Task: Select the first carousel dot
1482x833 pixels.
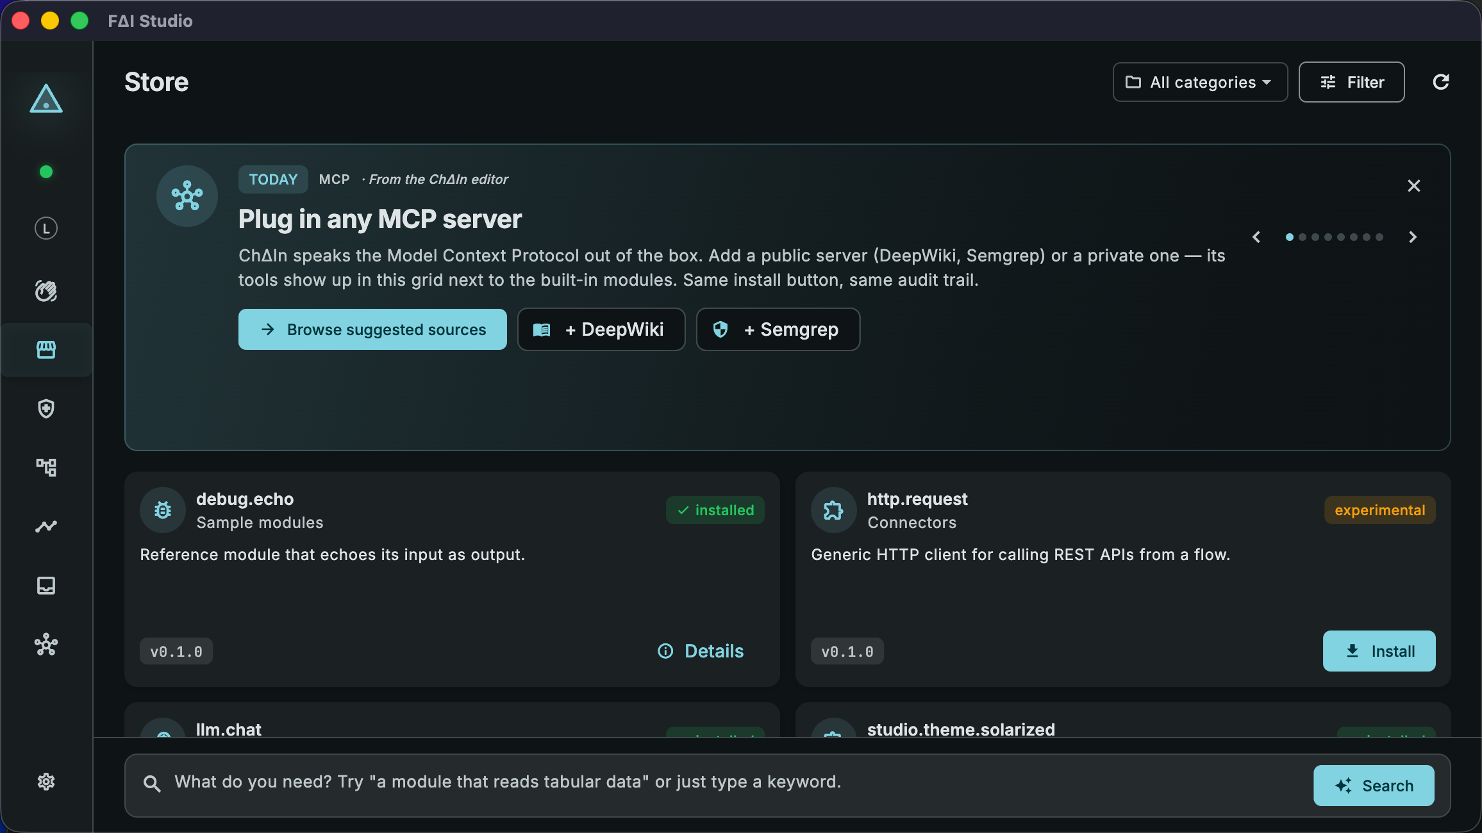Action: [x=1290, y=237]
